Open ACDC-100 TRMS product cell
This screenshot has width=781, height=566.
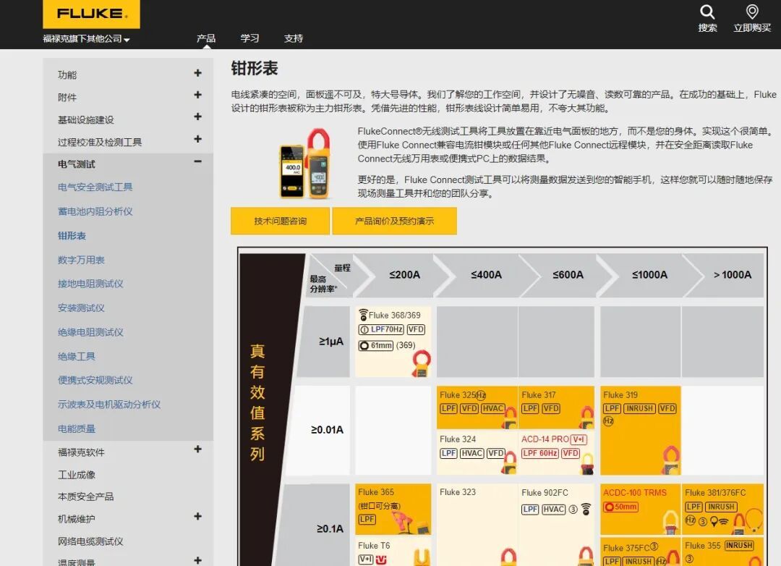coord(641,509)
